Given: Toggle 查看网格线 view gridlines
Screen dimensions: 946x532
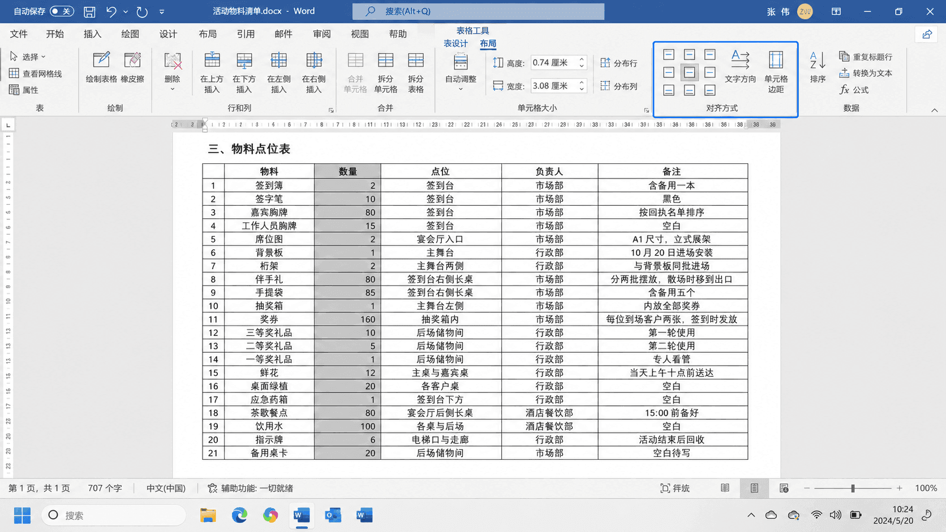Looking at the screenshot, I should (x=36, y=73).
